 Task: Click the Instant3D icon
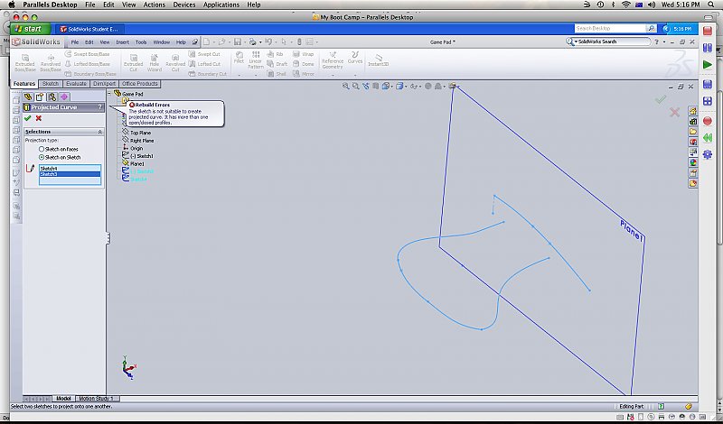(x=378, y=60)
